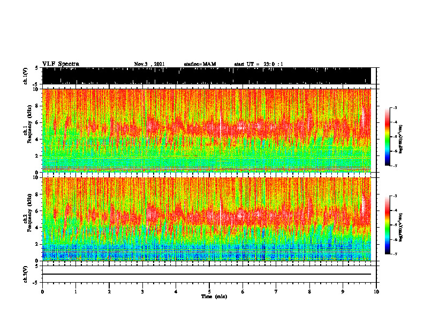Click the "start UT = 23:0 :1" label
This screenshot has height=327, width=424.
[259, 64]
